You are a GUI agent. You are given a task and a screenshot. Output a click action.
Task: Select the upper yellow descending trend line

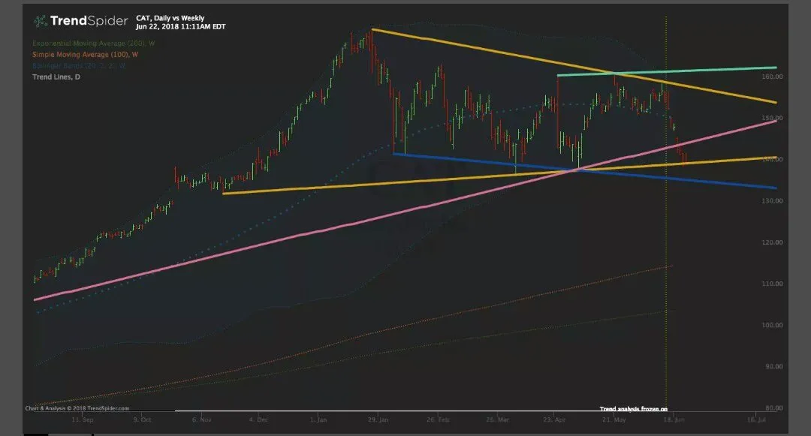click(574, 65)
